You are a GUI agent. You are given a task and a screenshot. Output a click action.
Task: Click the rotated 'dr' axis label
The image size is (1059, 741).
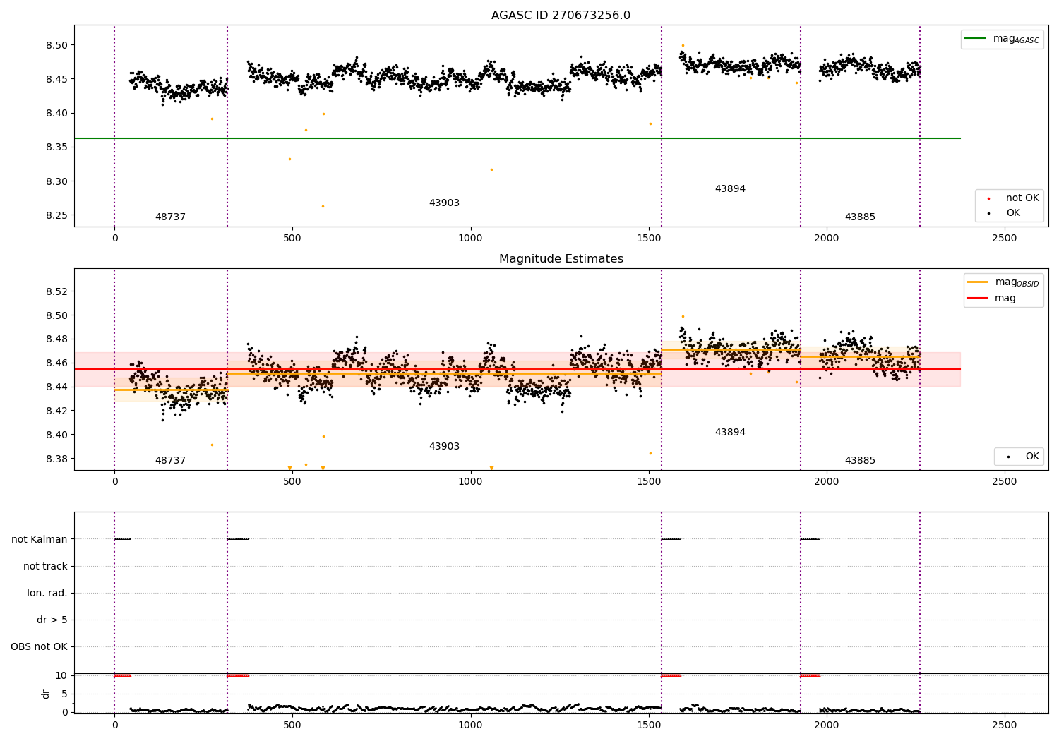46,694
